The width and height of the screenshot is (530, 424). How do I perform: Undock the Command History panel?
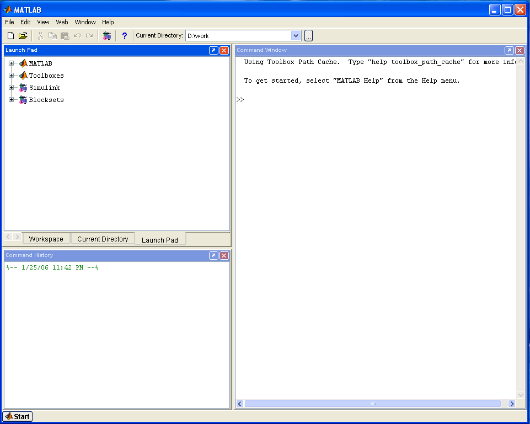pyautogui.click(x=213, y=255)
